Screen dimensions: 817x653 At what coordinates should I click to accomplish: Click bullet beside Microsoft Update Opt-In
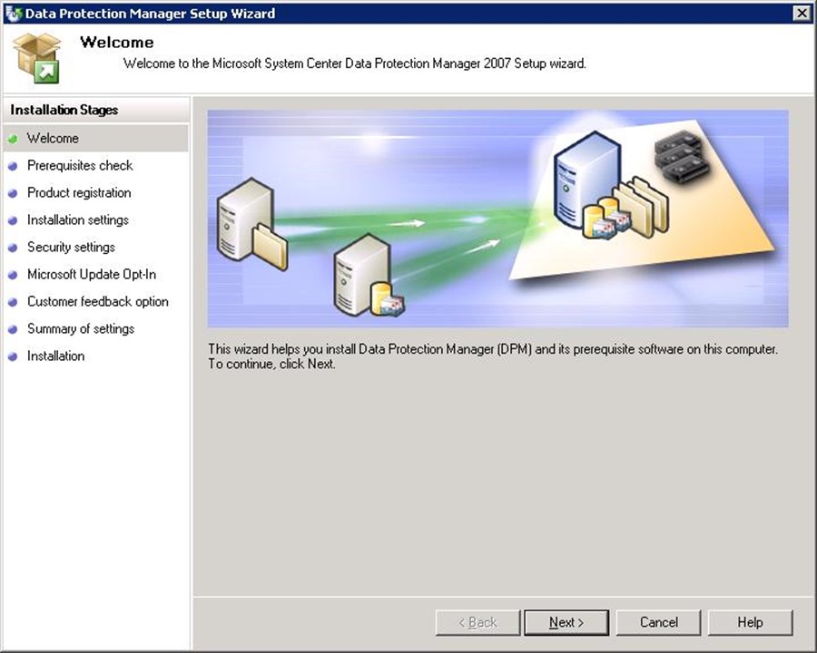click(x=13, y=275)
